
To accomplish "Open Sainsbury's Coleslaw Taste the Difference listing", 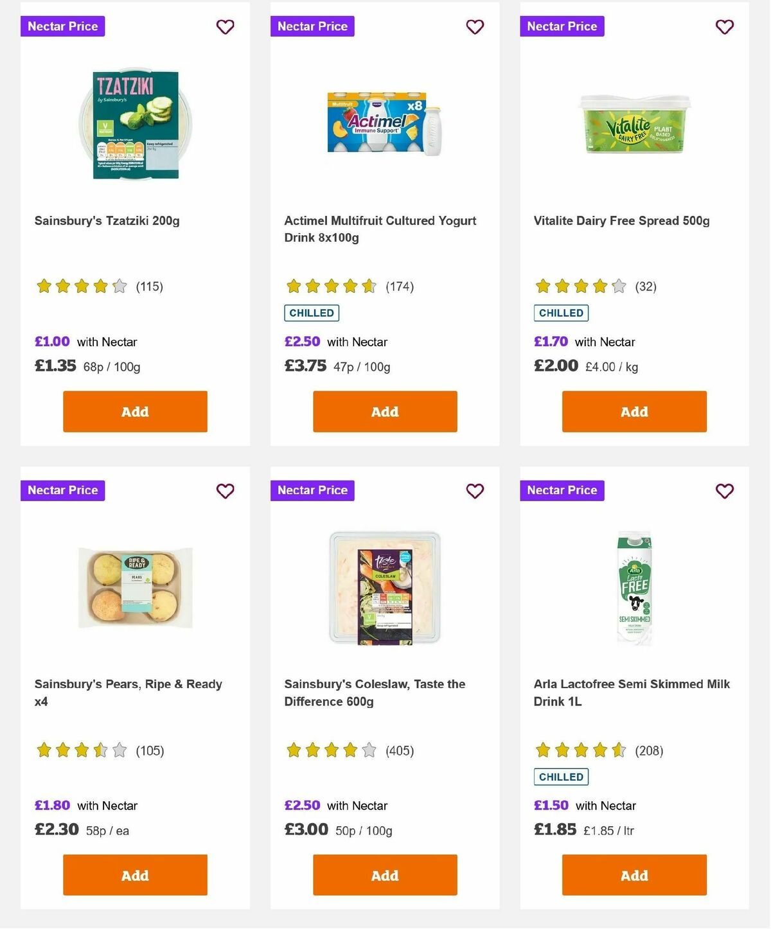I will [x=375, y=693].
